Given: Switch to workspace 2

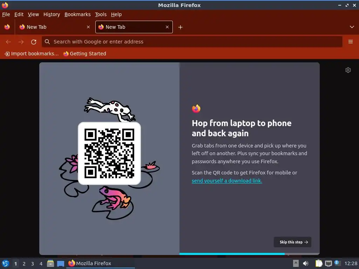Looking at the screenshot, I should pos(24,264).
